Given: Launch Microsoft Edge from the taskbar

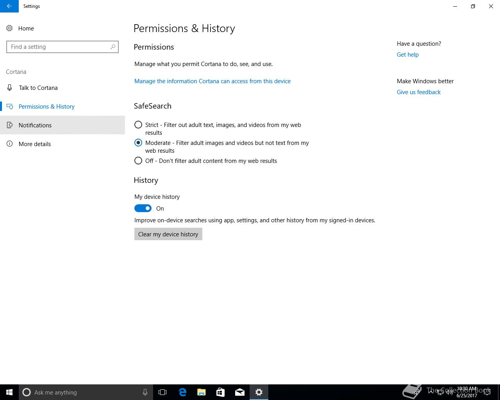Looking at the screenshot, I should point(182,392).
